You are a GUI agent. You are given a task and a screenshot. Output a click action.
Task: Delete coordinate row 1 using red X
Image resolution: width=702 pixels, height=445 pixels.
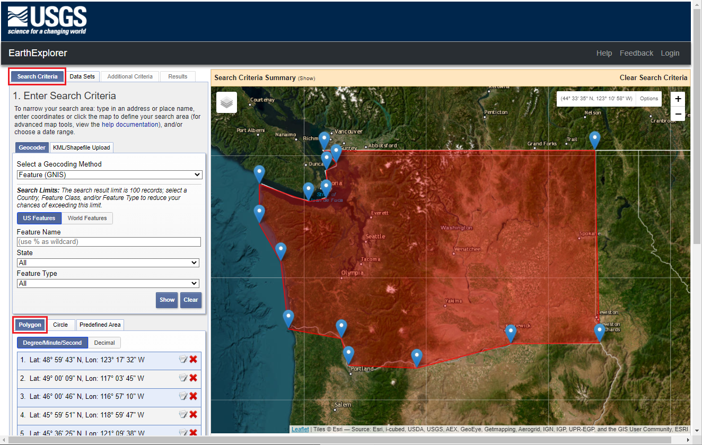coord(193,360)
